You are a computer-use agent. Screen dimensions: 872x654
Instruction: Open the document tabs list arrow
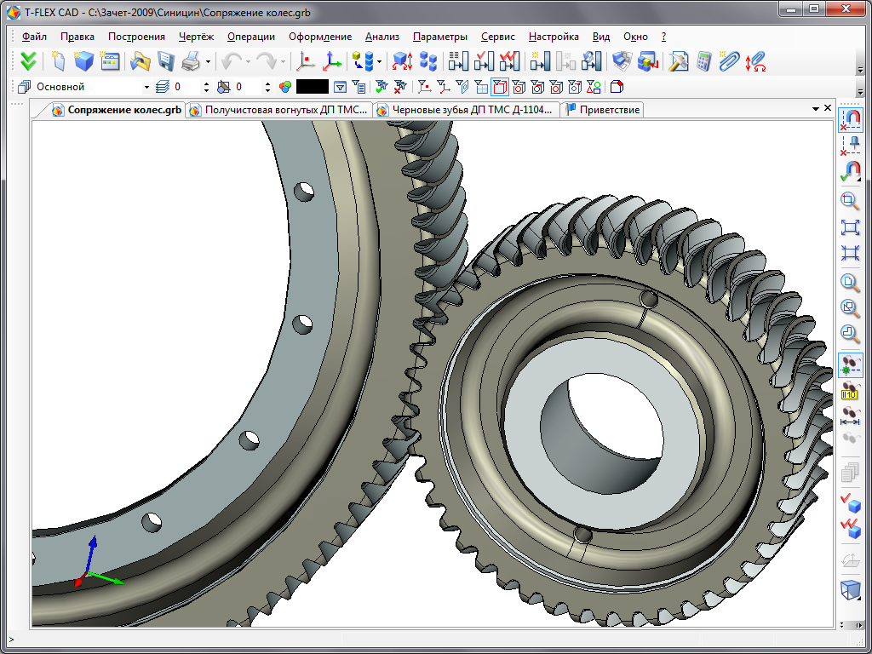pyautogui.click(x=815, y=109)
